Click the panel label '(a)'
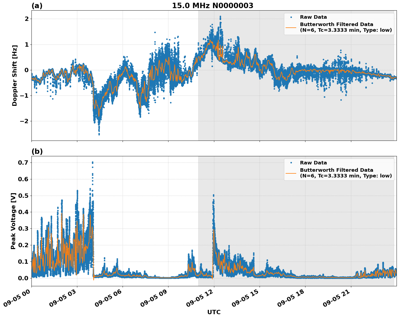399x318 pixels. [37, 5]
